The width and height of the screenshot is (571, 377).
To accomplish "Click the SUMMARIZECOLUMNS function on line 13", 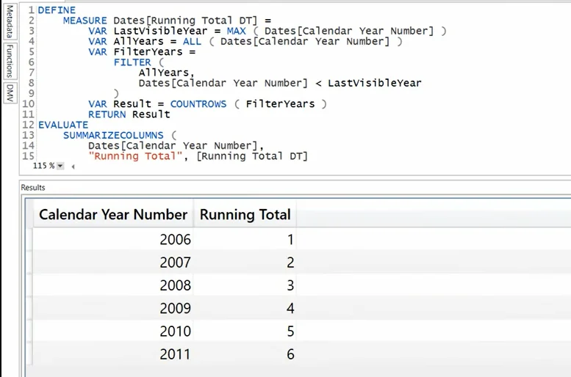I will (x=113, y=135).
